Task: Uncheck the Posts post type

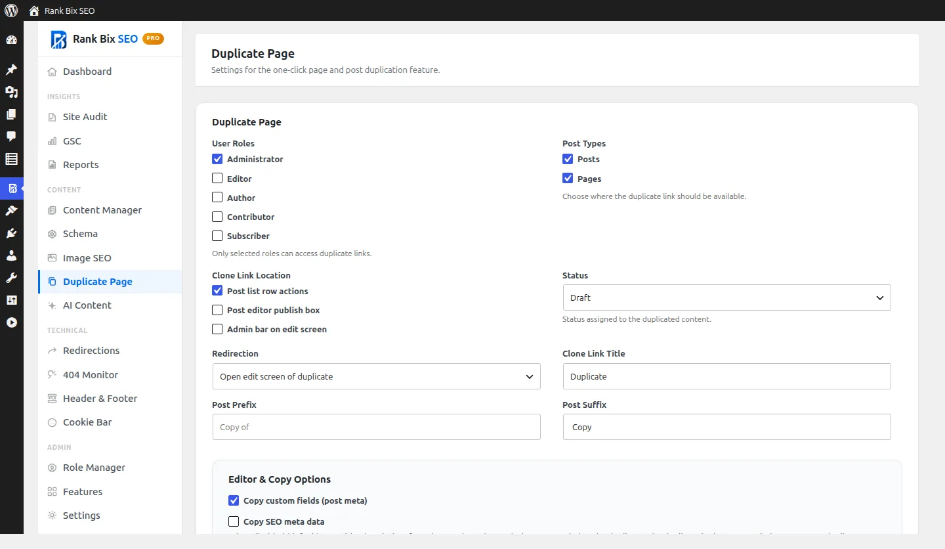Action: click(x=568, y=159)
